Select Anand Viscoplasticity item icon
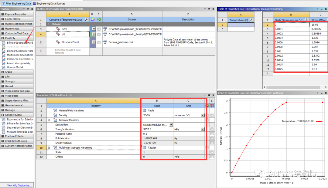The width and height of the screenshot is (328, 188). pos(4,63)
